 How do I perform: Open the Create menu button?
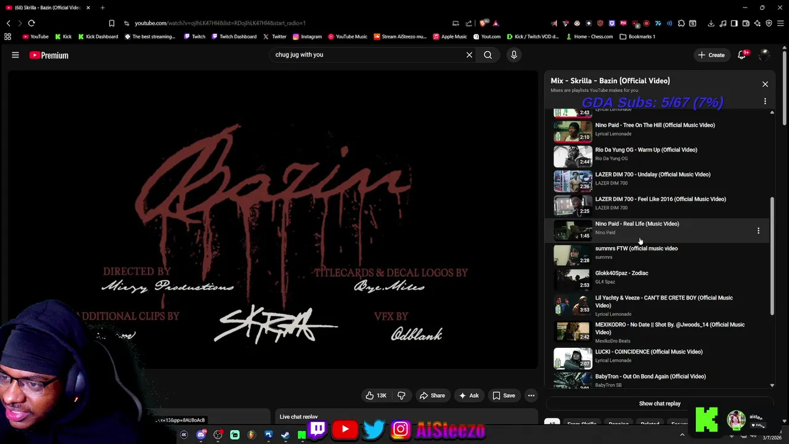(711, 55)
